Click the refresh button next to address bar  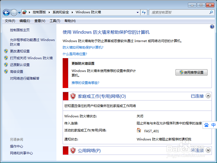coord(144,12)
